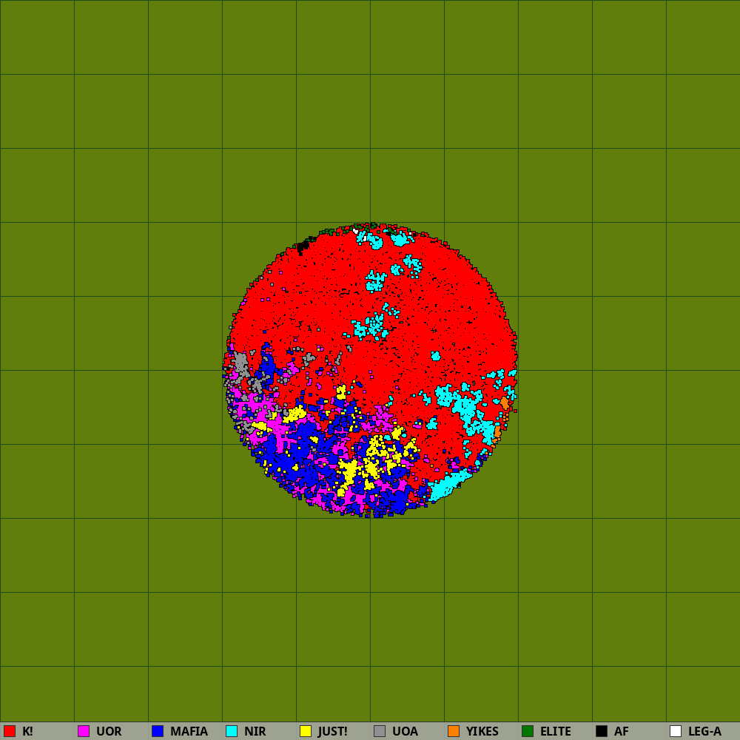Click the cyan NIR legend swatch

pyautogui.click(x=232, y=731)
